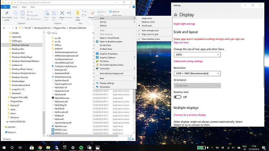Open the scaling 200% dropdown

click(x=197, y=55)
